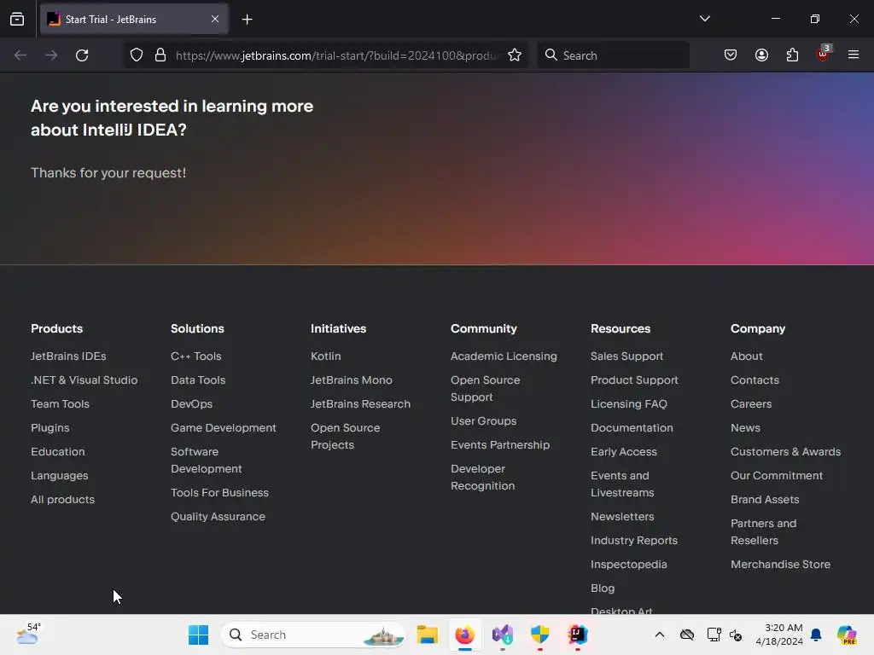Open the JetBrains IDEs link
The height and width of the screenshot is (655, 874).
(x=68, y=356)
